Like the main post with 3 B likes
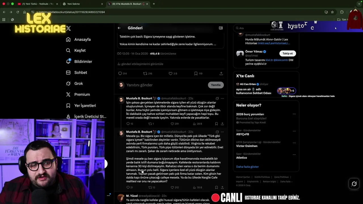The width and height of the screenshot is (363, 204). [x=173, y=73]
